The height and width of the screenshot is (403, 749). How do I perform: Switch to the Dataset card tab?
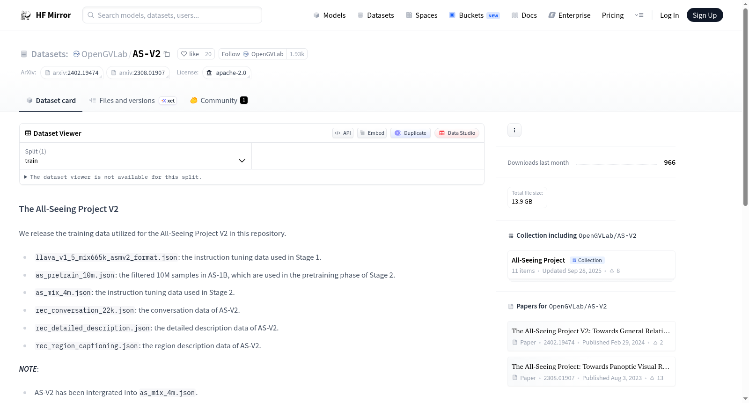pyautogui.click(x=51, y=101)
